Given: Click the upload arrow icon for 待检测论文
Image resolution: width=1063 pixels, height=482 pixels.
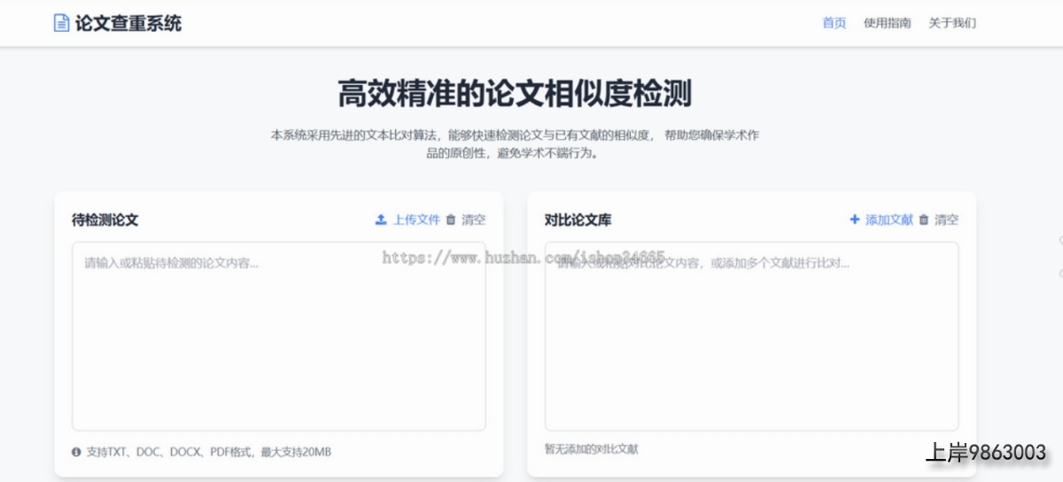Looking at the screenshot, I should pos(381,220).
